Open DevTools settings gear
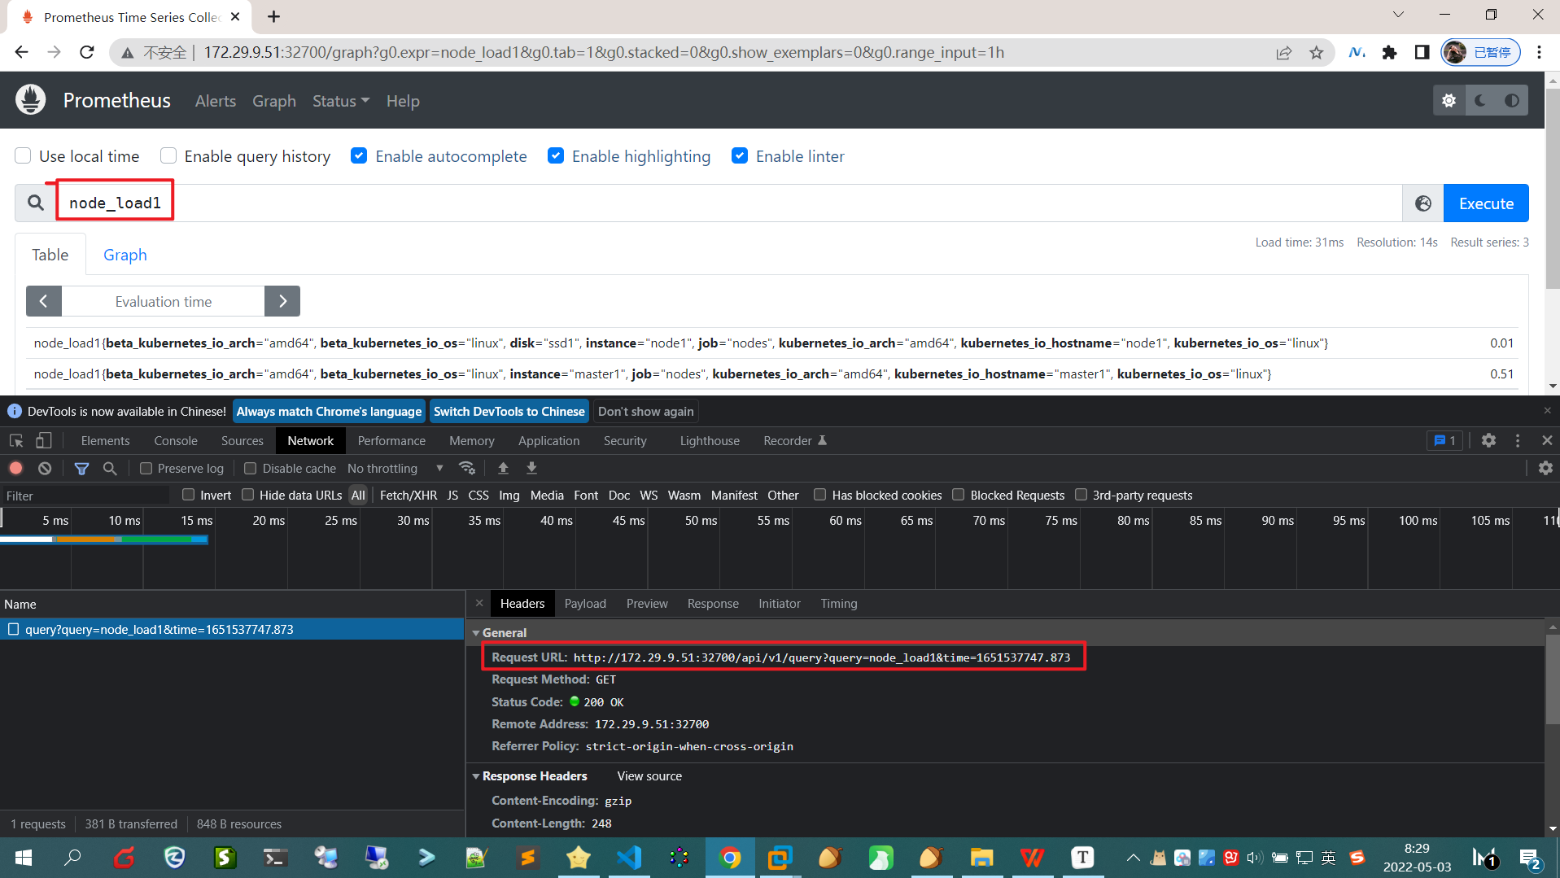This screenshot has width=1560, height=878. point(1488,440)
